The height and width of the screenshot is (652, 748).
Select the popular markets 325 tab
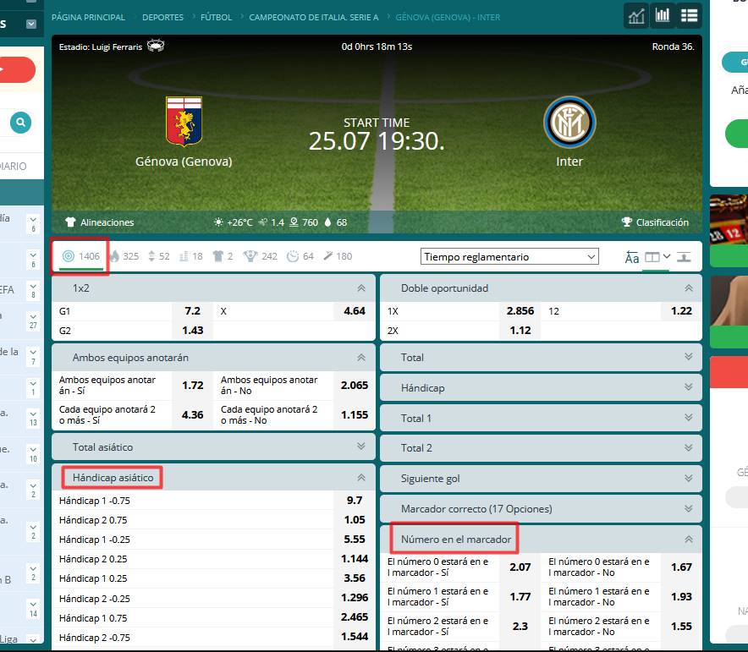click(124, 256)
